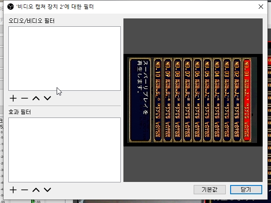Add a new effect filter with plus icon
271x203 pixels.
pyautogui.click(x=13, y=190)
